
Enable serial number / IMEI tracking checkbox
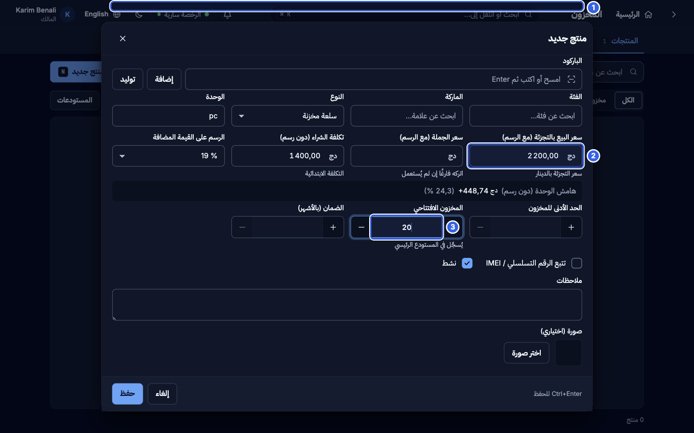[576, 263]
